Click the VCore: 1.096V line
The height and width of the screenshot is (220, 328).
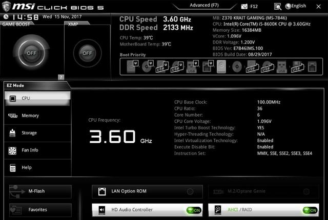coord(227,36)
